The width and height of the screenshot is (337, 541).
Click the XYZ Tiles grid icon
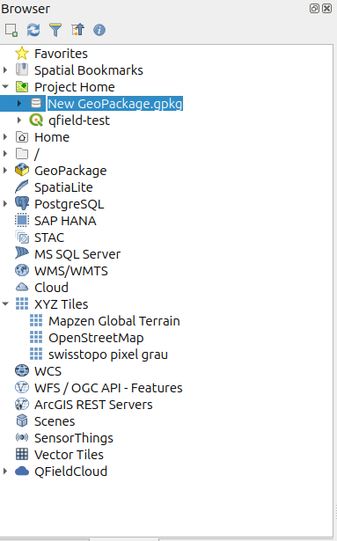pos(22,304)
